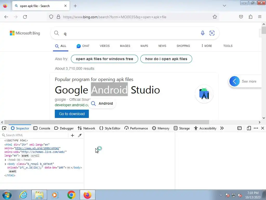
Task: Switch to the MAPS tab
Action: (x=144, y=46)
